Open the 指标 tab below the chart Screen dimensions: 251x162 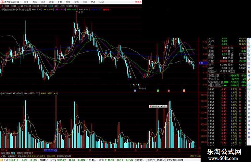pos(3,153)
